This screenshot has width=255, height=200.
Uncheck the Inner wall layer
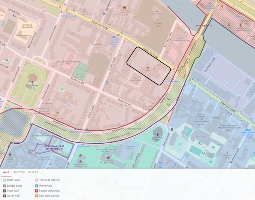4,191
